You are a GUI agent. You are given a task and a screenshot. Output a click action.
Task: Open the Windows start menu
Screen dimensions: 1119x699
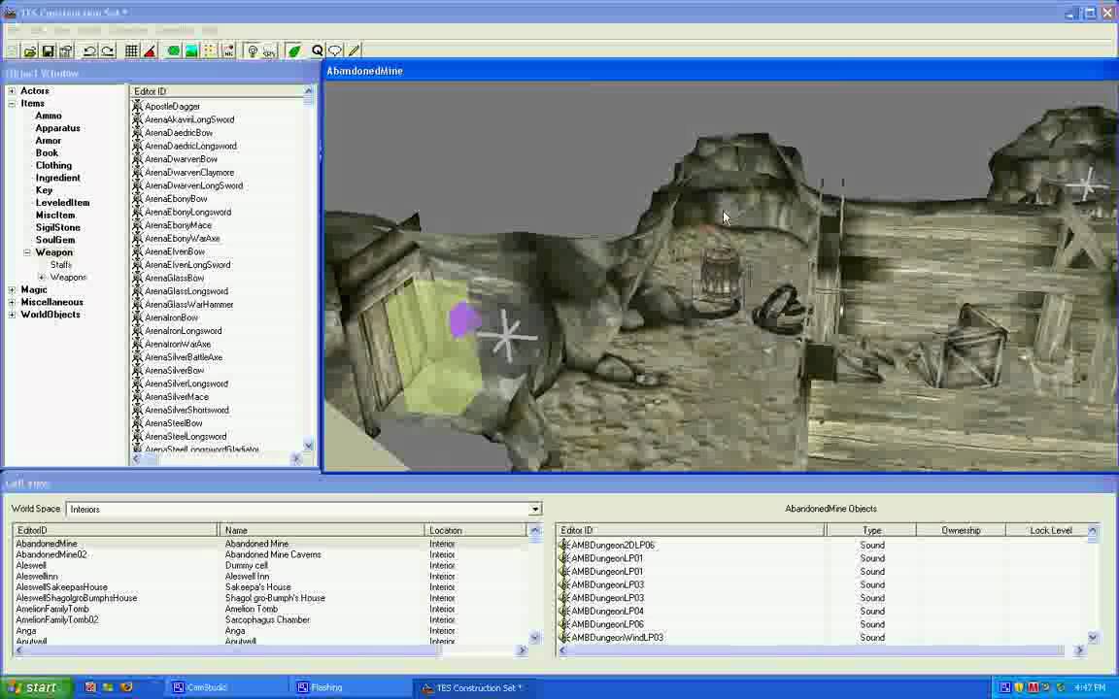(36, 687)
